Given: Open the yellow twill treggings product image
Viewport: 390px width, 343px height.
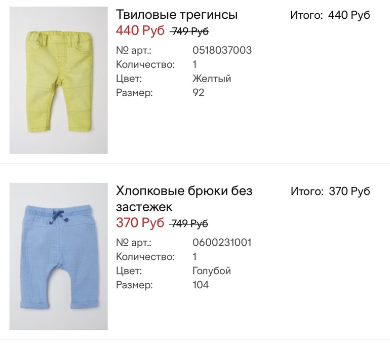Looking at the screenshot, I should click(x=59, y=80).
